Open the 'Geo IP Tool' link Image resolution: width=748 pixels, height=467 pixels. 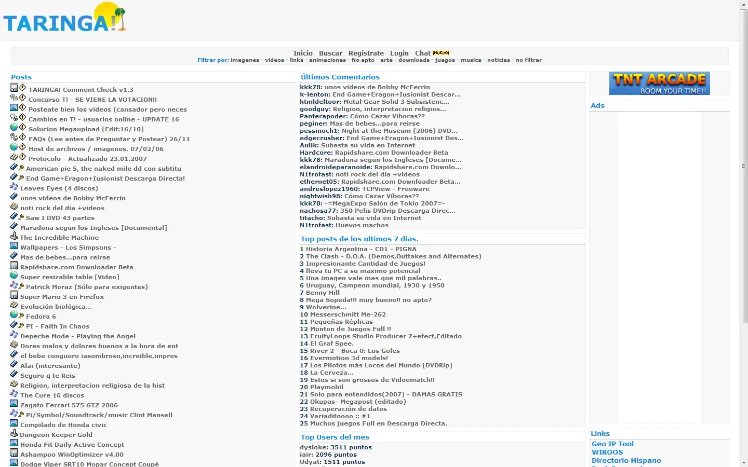point(612,444)
